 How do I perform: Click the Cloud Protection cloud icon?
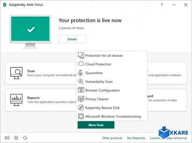(81, 64)
